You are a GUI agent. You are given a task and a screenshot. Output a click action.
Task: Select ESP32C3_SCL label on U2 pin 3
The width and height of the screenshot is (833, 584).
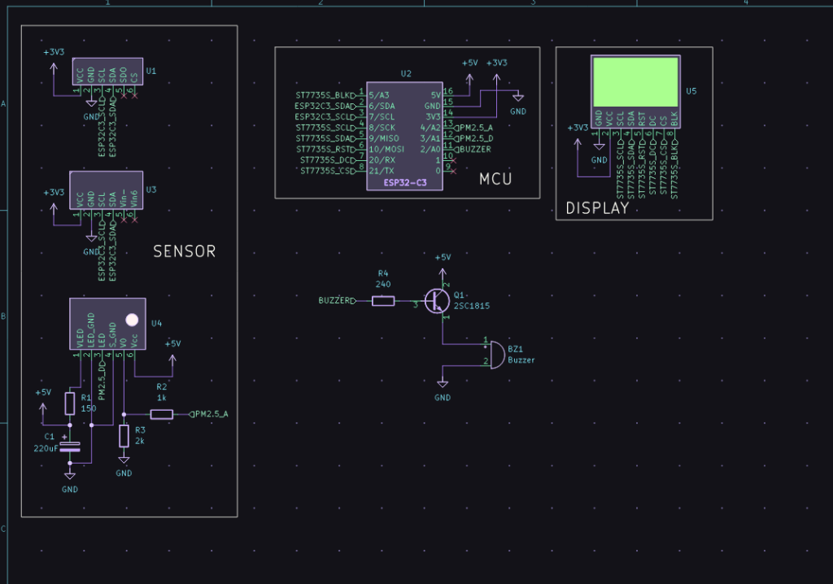click(x=325, y=117)
